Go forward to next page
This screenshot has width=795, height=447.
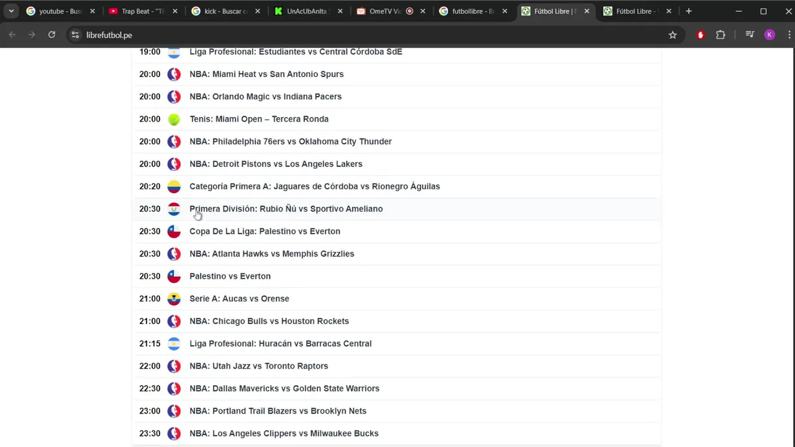click(x=32, y=35)
